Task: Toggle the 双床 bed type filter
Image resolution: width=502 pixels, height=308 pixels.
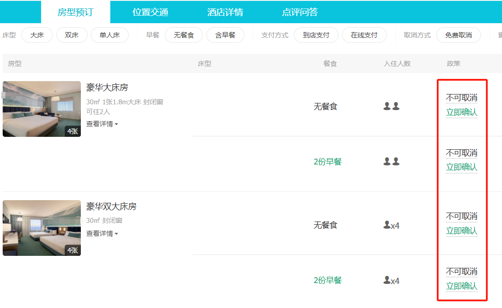Action: coord(71,35)
